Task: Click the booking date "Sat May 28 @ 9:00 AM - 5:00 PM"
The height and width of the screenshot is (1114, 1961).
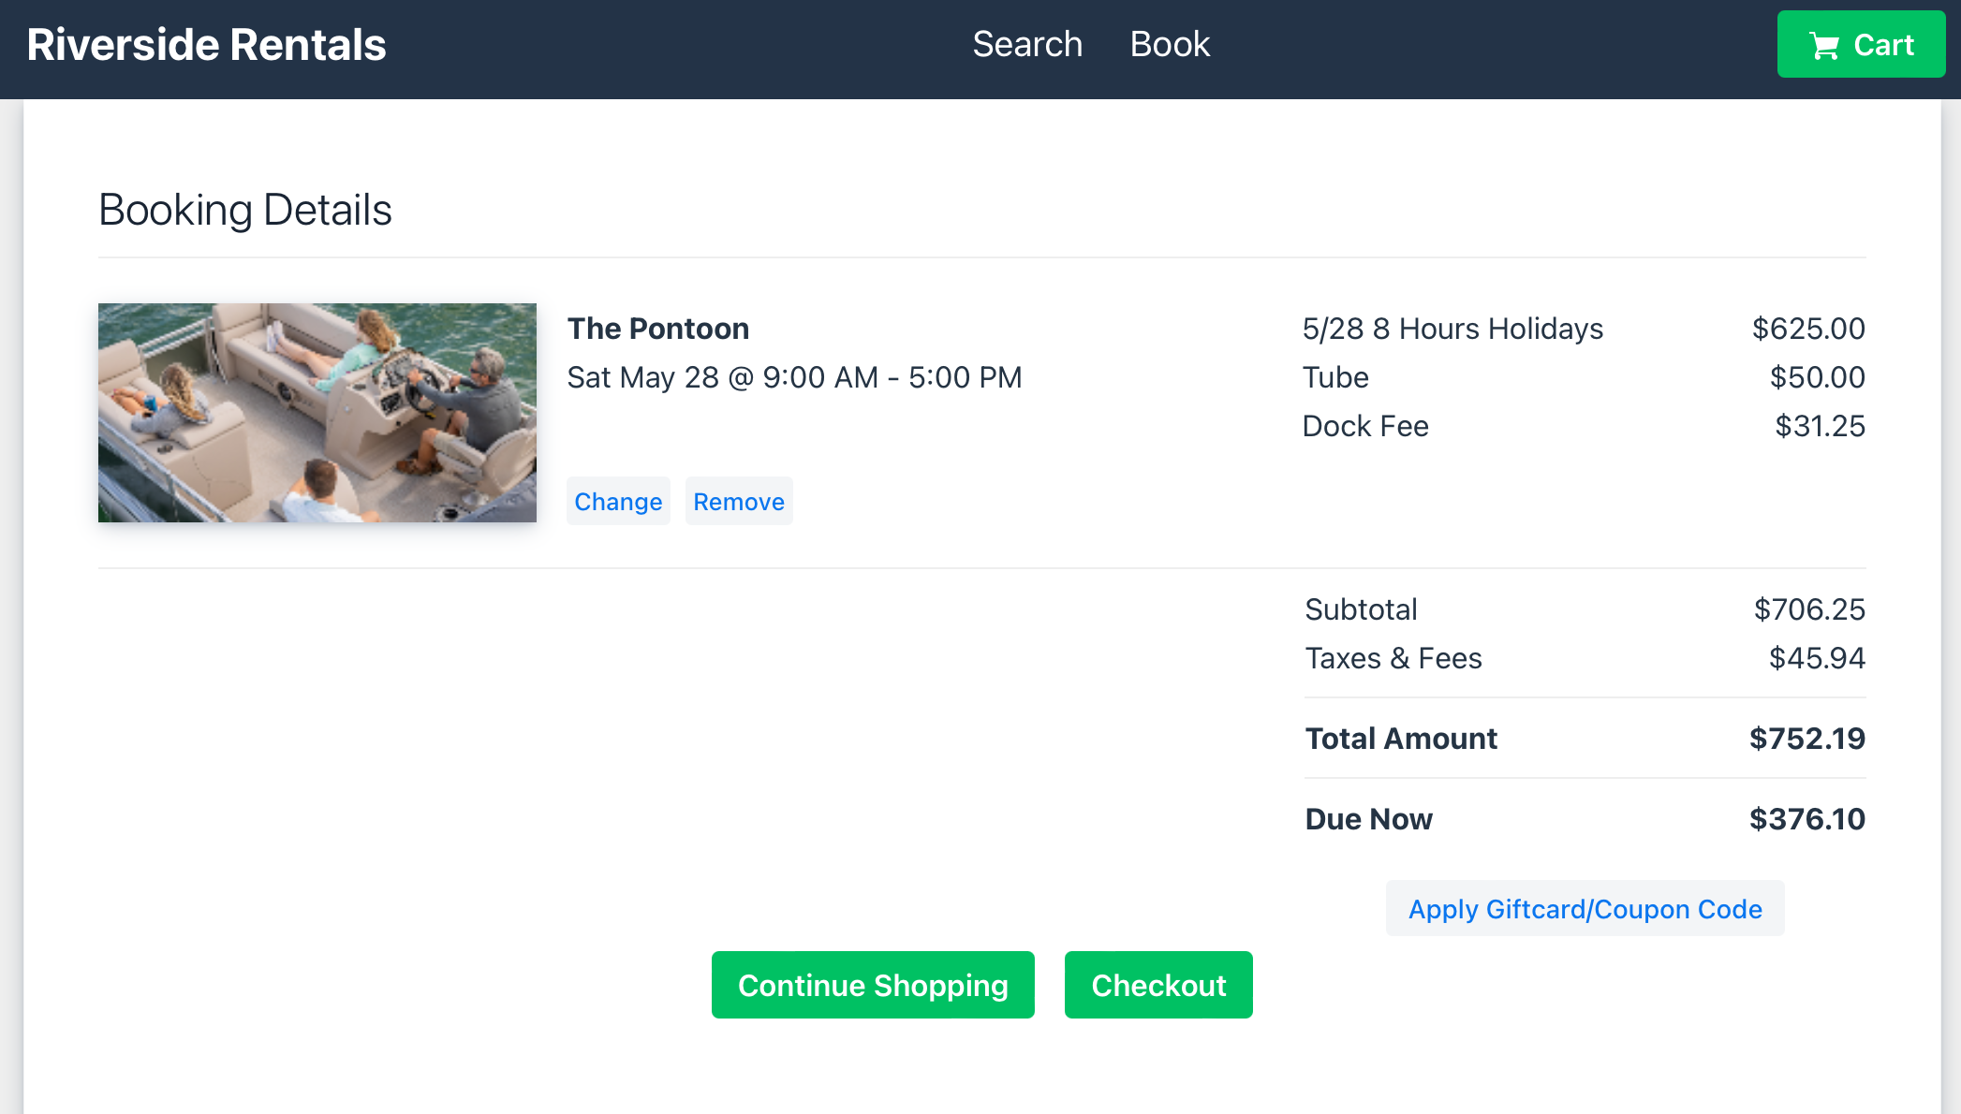Action: [795, 377]
